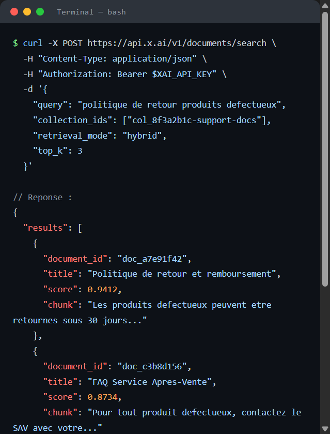Click the Content-Type application/json header line

click(115, 58)
